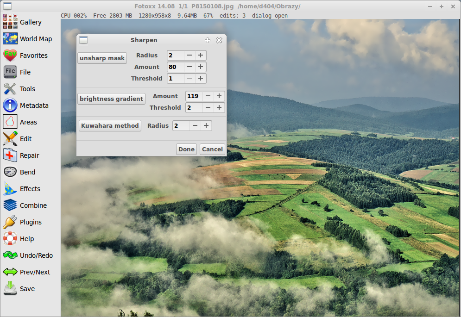
Task: Open the Undo/Redo menu label
Action: [x=37, y=255]
